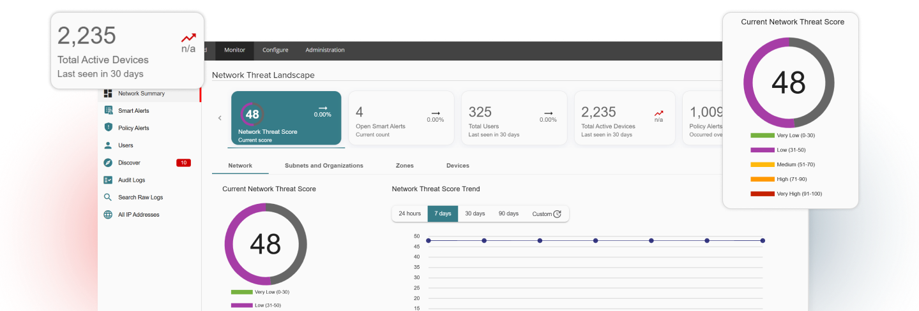Switch to the Subnets and Organizations tab
Screen dimensions: 919x311
pos(324,166)
